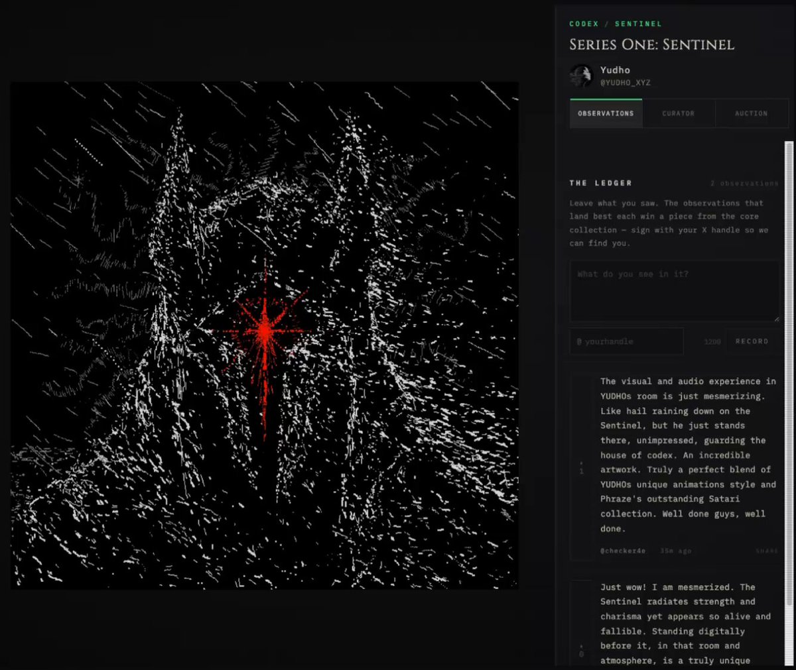The width and height of the screenshot is (796, 670).
Task: Click the SENTINEL breadcrumb
Action: [x=638, y=24]
